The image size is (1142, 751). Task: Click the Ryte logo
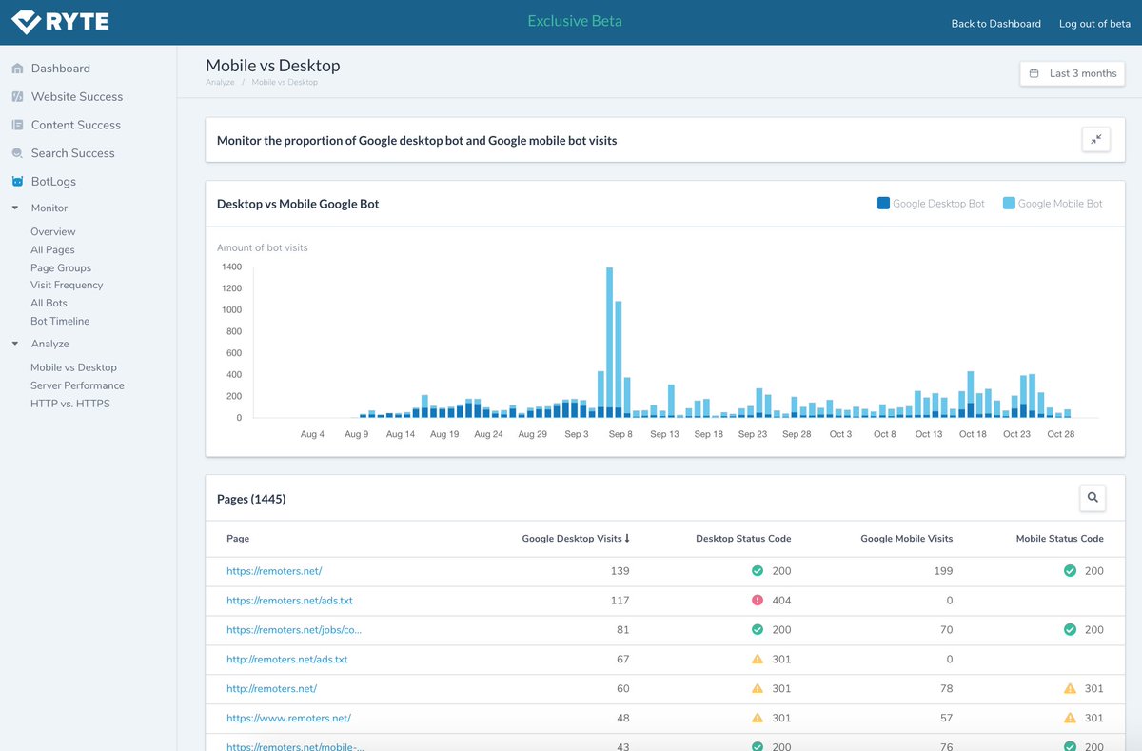[x=60, y=22]
